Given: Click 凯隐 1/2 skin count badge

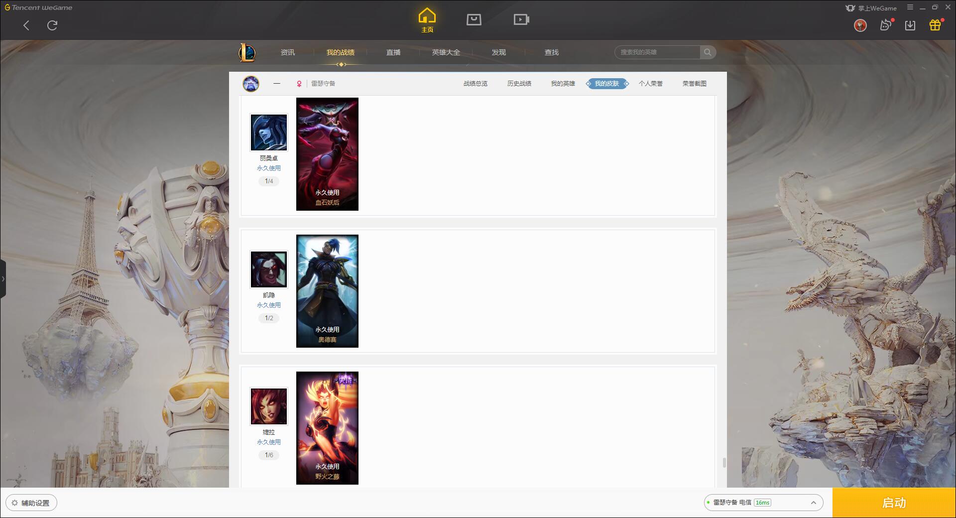Looking at the screenshot, I should [x=269, y=318].
